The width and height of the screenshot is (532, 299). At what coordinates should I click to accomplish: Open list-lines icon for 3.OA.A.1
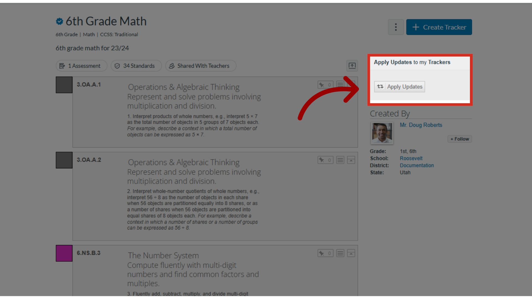340,84
